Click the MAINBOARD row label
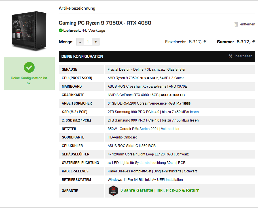The image size is (258, 208). tap(72, 86)
